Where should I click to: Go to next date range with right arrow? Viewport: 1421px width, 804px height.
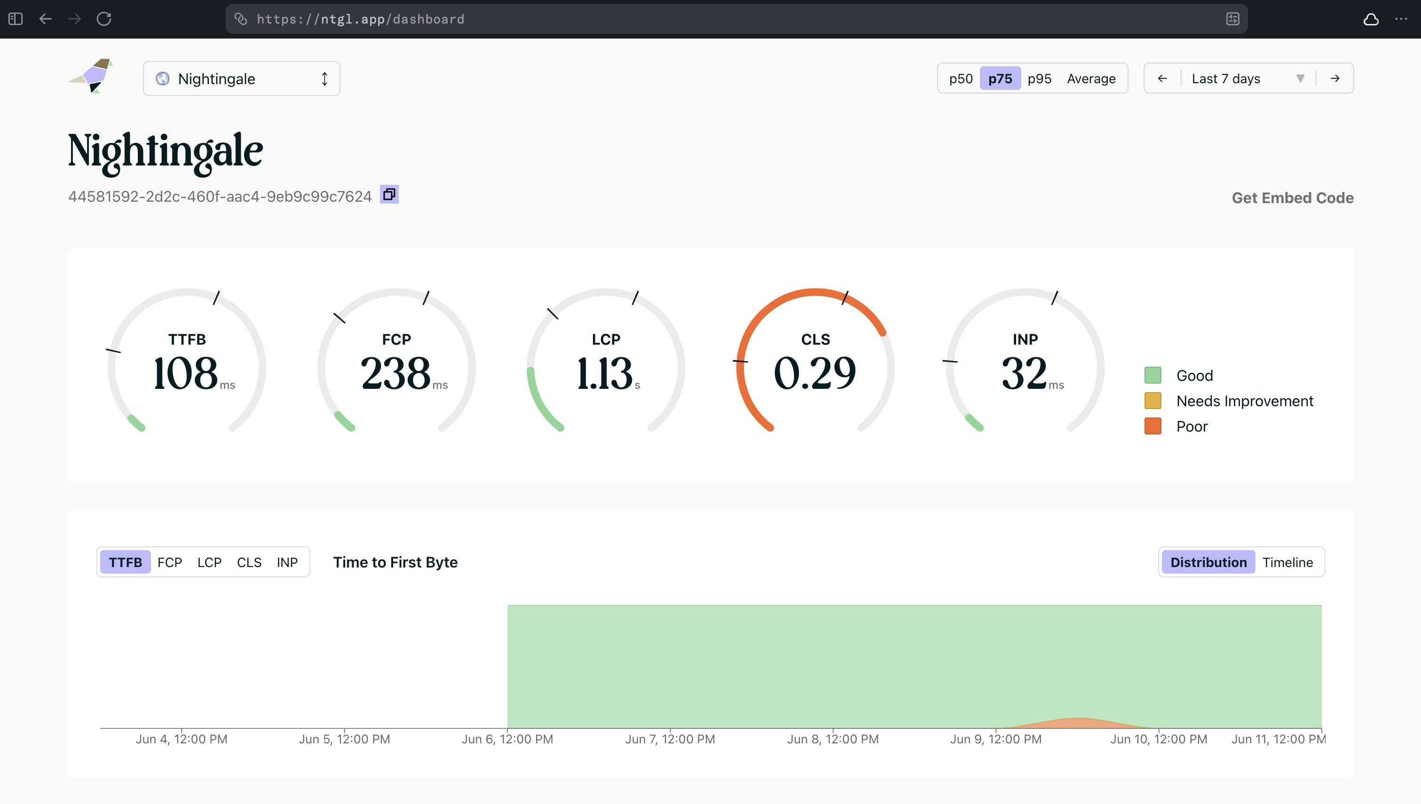coord(1335,79)
